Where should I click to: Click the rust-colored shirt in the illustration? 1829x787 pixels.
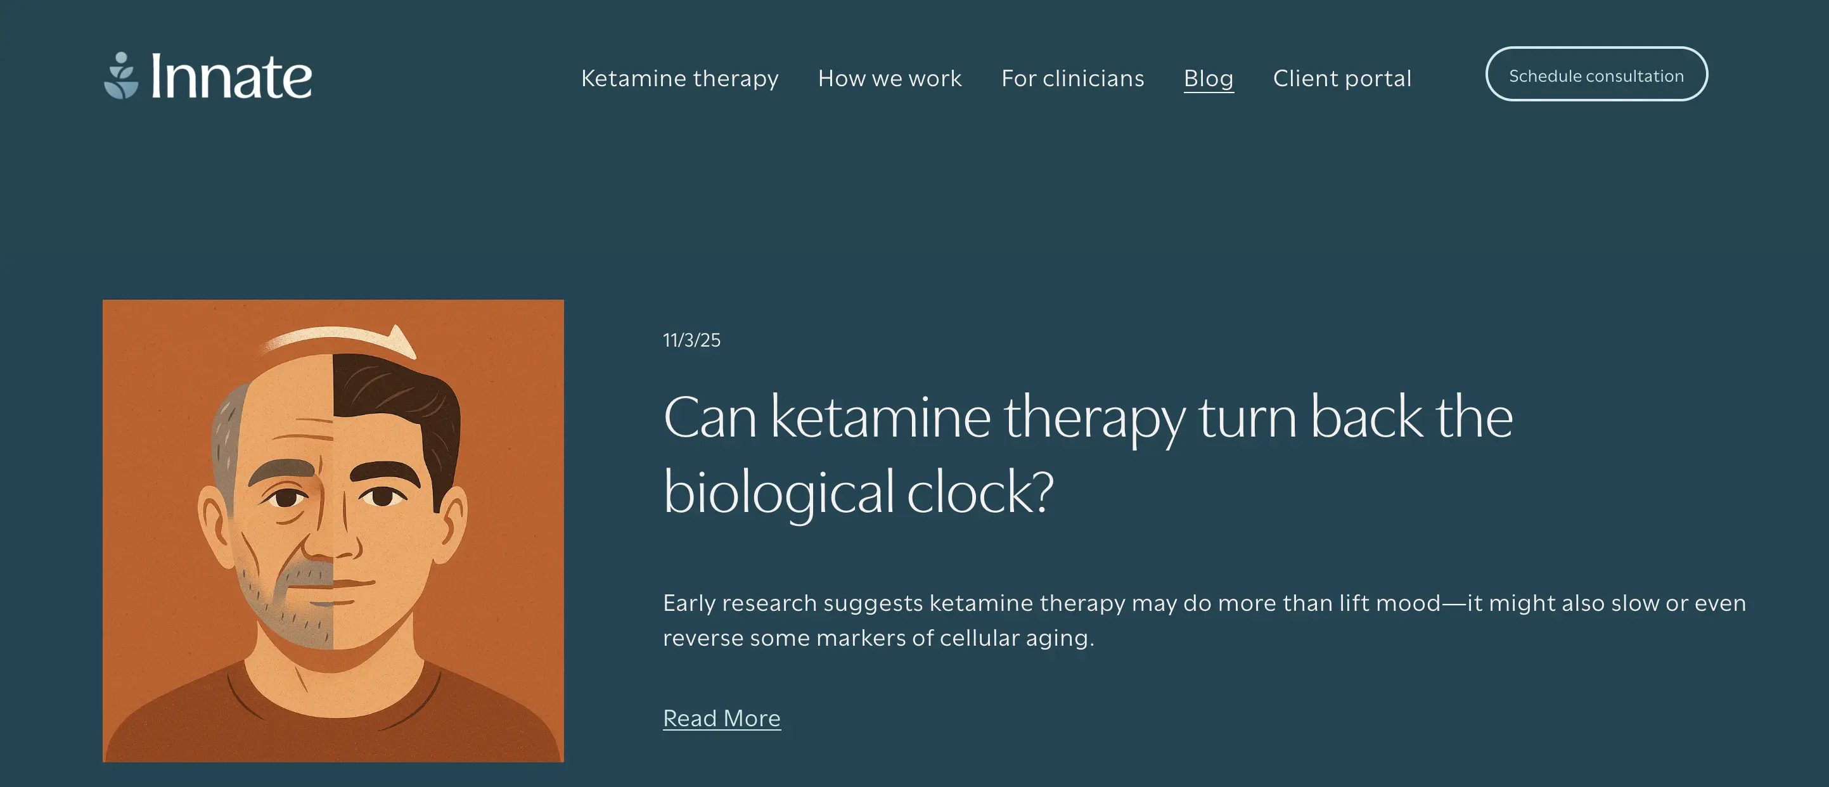(x=334, y=724)
